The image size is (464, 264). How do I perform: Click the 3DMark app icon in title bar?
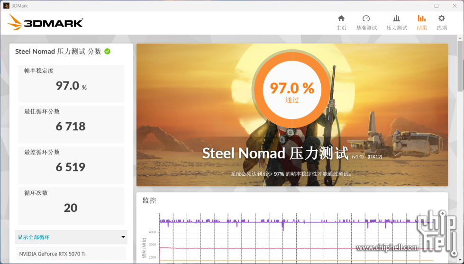(x=6, y=6)
